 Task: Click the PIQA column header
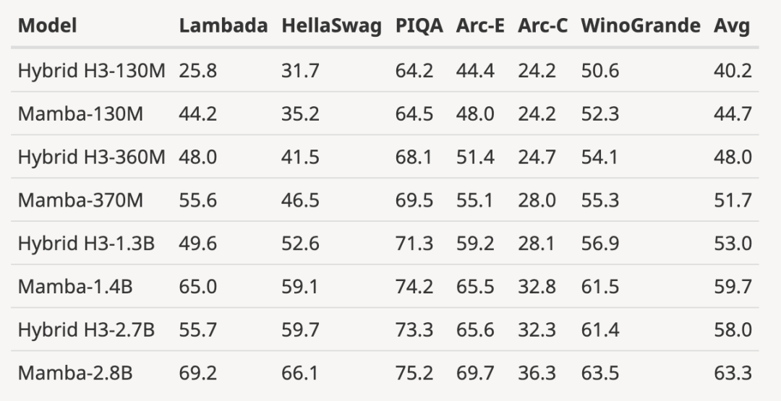tap(419, 27)
